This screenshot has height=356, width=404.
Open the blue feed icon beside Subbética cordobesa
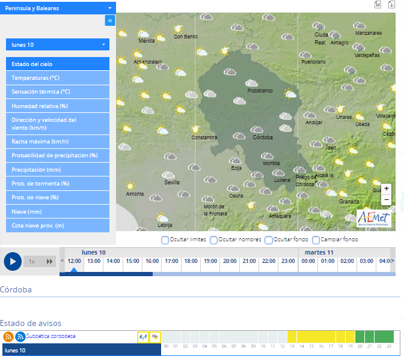tap(20, 337)
